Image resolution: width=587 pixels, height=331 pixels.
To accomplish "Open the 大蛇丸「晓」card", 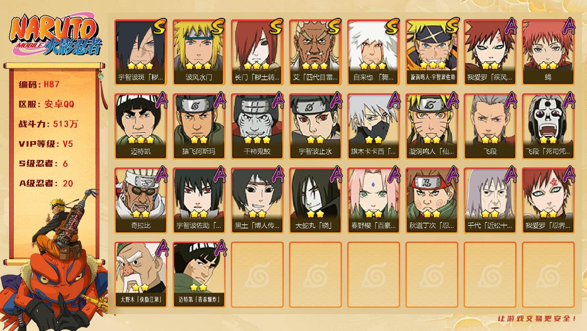I will pyautogui.click(x=315, y=201).
